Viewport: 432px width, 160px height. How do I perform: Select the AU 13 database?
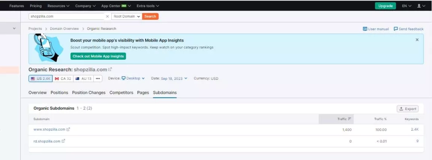84,79
